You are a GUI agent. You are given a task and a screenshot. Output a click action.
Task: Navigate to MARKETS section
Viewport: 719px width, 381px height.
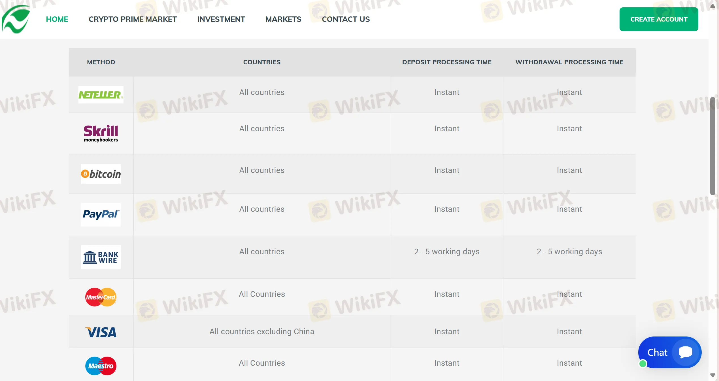283,19
